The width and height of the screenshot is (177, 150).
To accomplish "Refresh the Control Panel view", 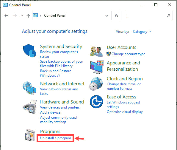I will coord(116,16).
